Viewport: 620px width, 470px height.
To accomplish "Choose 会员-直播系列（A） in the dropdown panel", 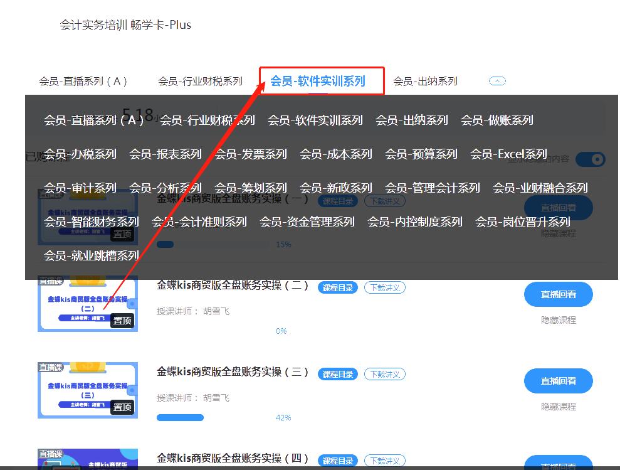I will [94, 120].
